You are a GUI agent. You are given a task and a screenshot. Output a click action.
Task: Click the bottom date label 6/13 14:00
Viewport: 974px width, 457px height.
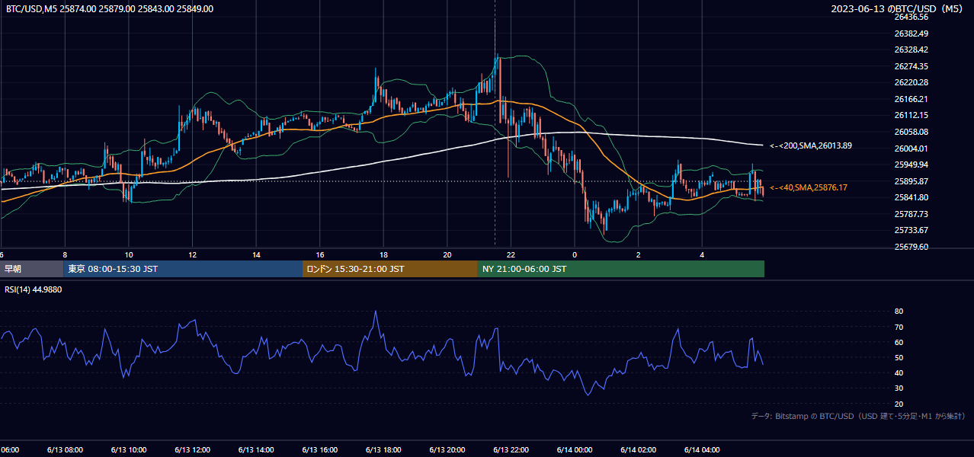point(256,450)
